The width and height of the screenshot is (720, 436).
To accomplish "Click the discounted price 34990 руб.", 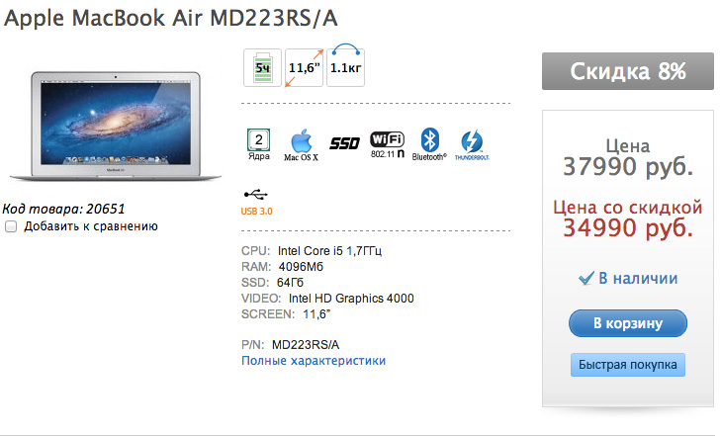I will pyautogui.click(x=627, y=228).
